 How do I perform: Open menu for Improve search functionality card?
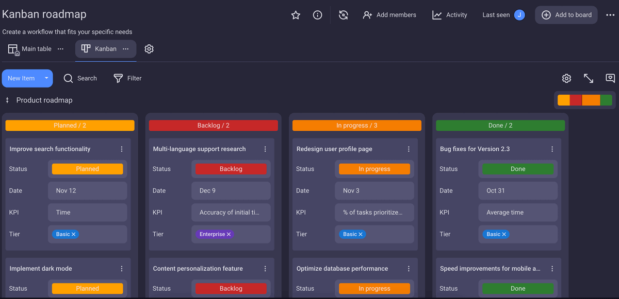[122, 149]
